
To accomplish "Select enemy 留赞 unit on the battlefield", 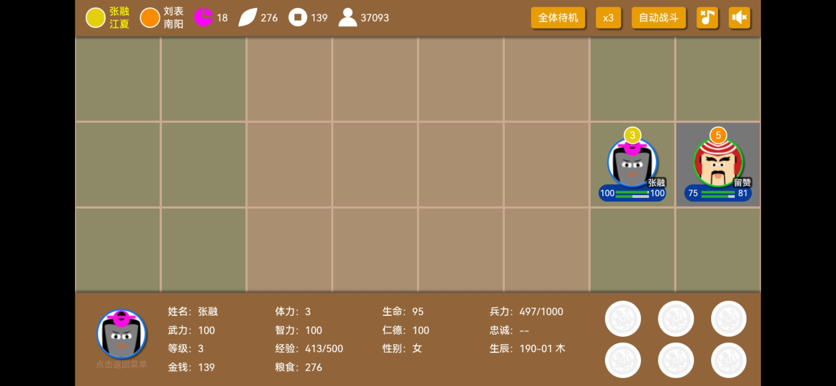I will click(x=718, y=163).
